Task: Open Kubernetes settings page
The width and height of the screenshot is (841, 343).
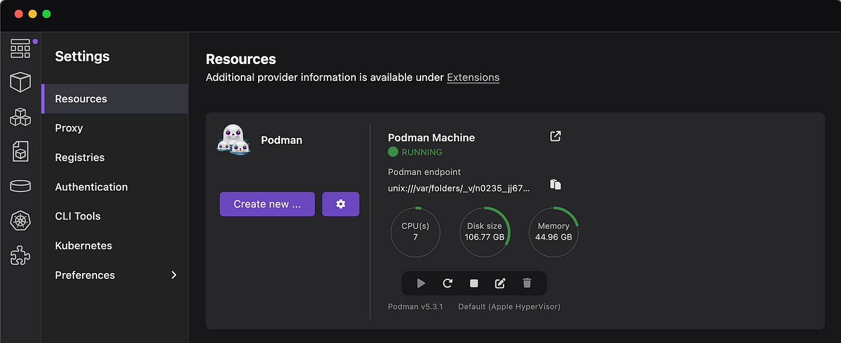Action: tap(115, 245)
